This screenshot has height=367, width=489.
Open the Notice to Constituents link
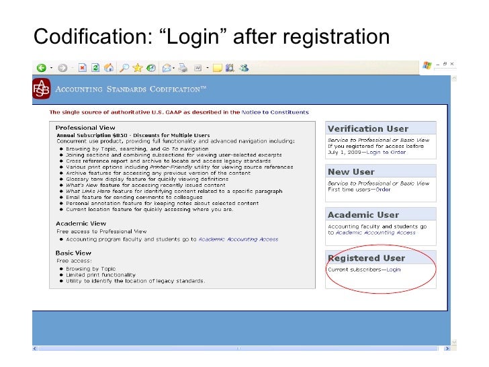click(275, 112)
